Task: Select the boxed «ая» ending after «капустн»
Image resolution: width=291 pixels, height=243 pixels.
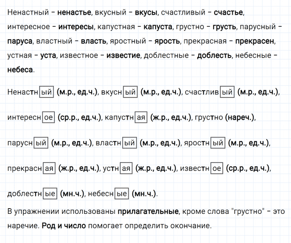Action: coord(141,118)
